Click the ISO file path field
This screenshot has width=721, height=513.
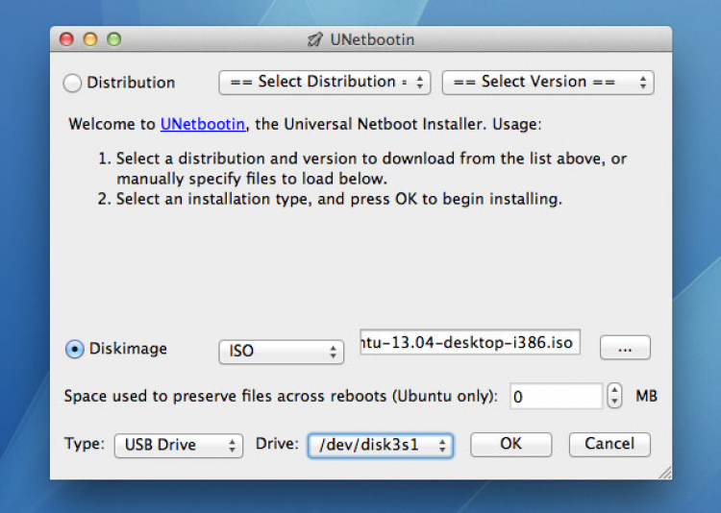470,343
